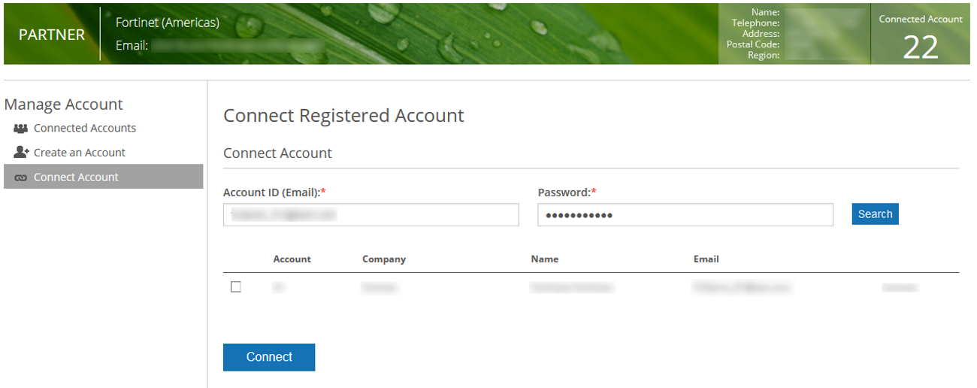Select Connect Account in the sidebar
This screenshot has height=388, width=977.
pos(76,177)
